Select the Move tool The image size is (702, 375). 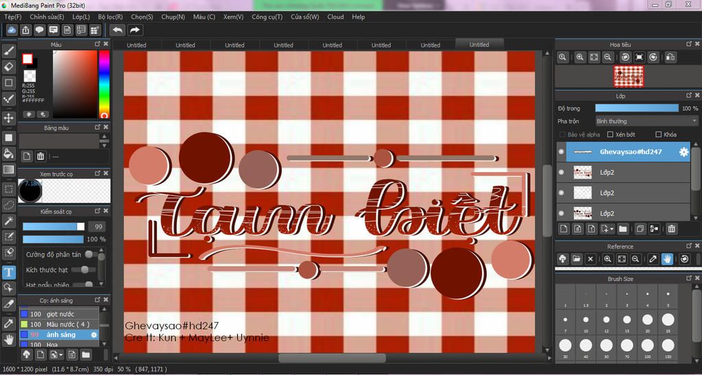(8, 118)
